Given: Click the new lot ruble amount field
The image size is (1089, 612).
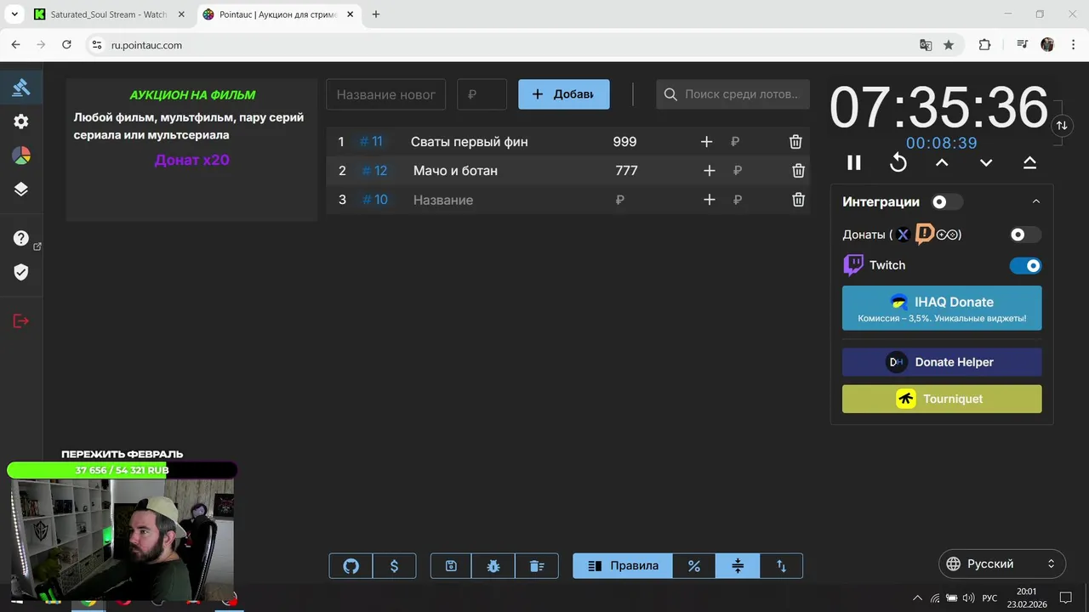Looking at the screenshot, I should pos(482,94).
